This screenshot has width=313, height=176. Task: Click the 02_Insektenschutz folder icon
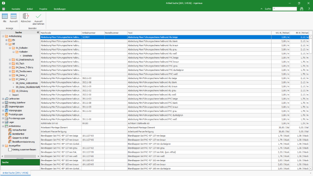[x=13, y=60]
